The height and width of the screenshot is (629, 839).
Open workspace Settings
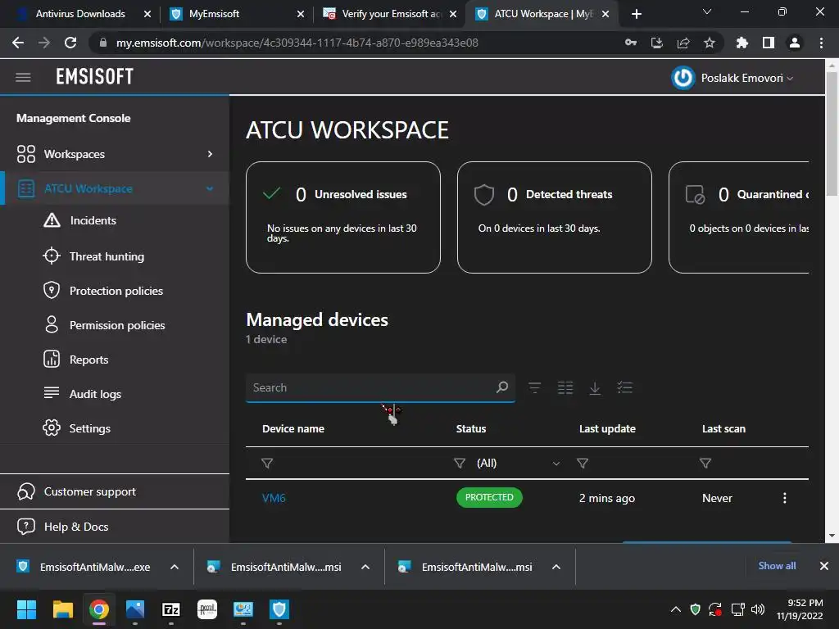point(90,428)
